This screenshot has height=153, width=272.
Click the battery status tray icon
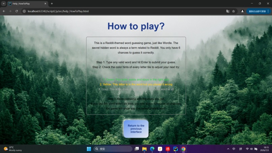(256, 149)
